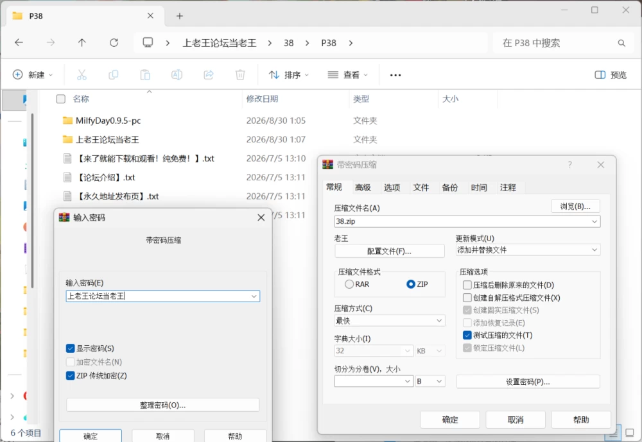Click 帮助 in the 带密码压缩 dialog
This screenshot has width=642, height=442.
pos(581,420)
